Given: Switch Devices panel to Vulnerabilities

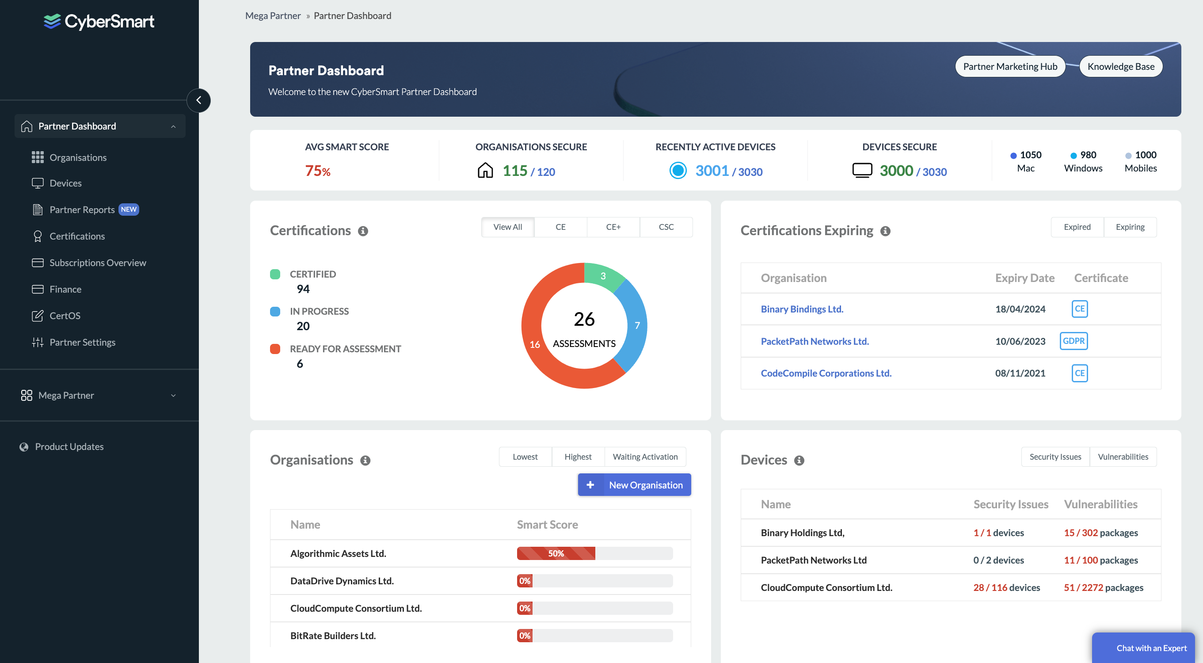Looking at the screenshot, I should tap(1123, 457).
